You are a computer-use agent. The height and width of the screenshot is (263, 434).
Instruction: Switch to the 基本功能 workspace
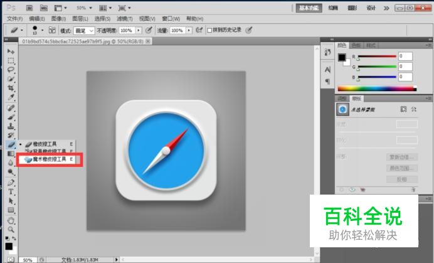click(309, 8)
